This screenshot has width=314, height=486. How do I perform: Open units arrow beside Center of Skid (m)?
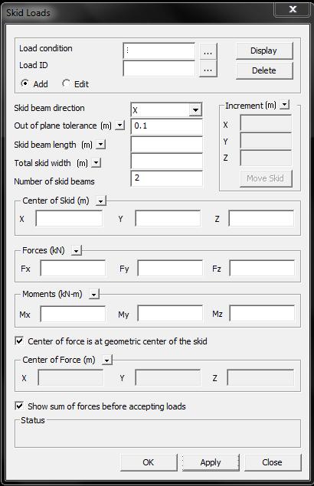click(101, 201)
